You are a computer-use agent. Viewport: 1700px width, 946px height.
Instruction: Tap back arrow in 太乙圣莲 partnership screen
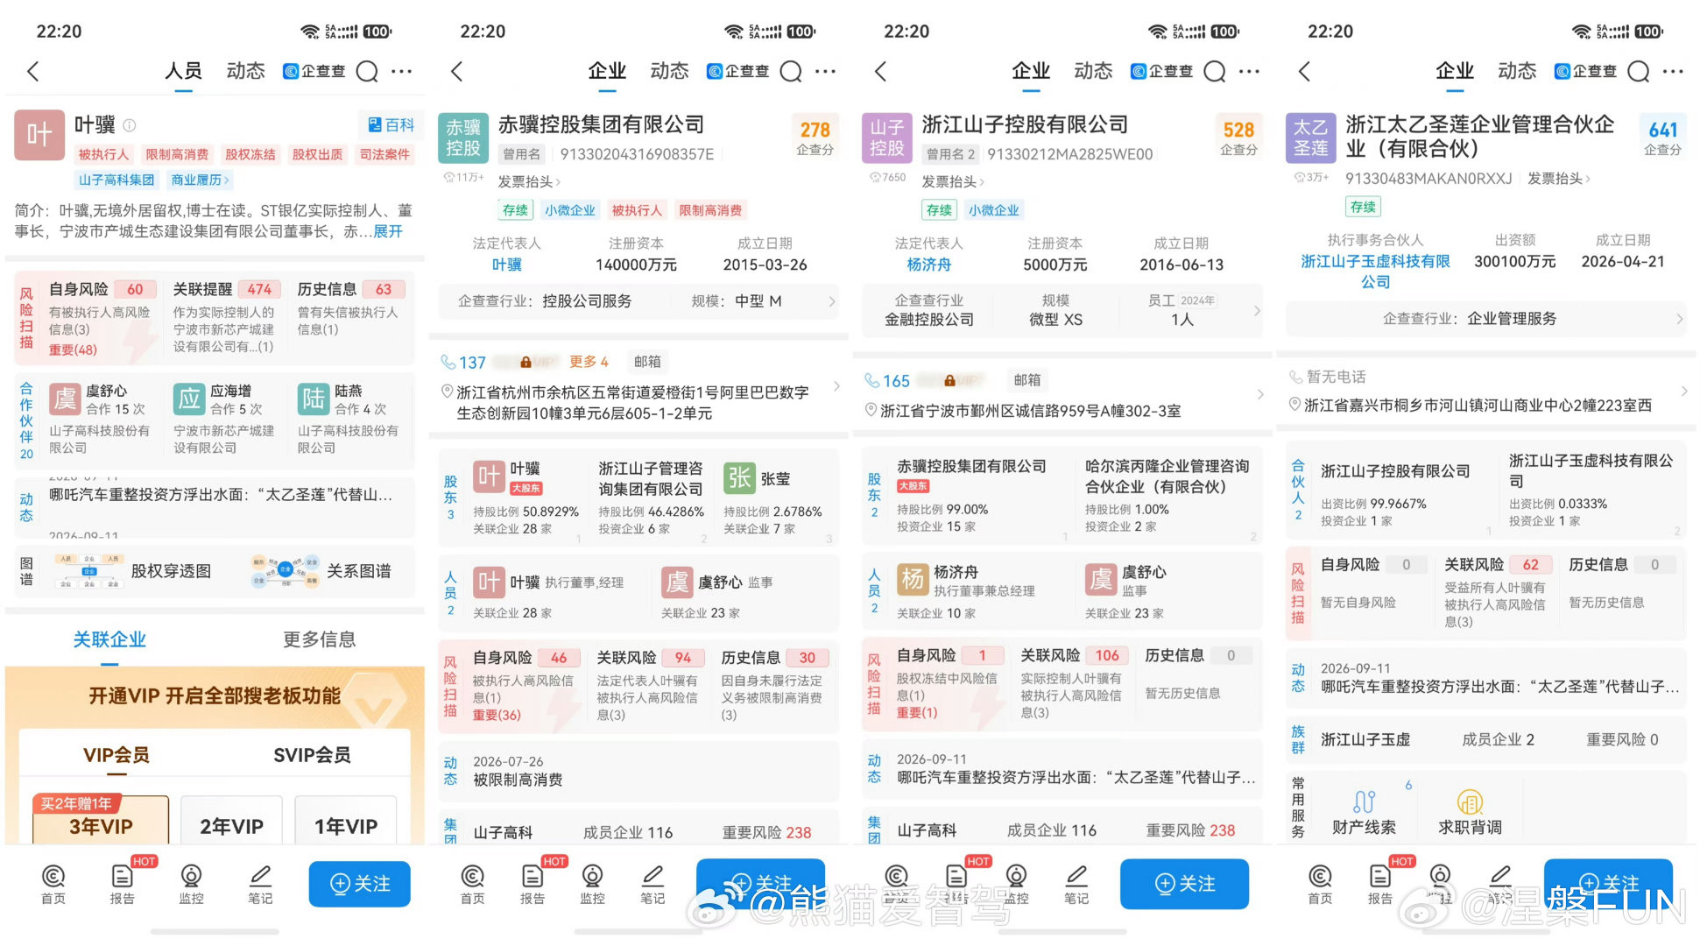pos(1305,71)
